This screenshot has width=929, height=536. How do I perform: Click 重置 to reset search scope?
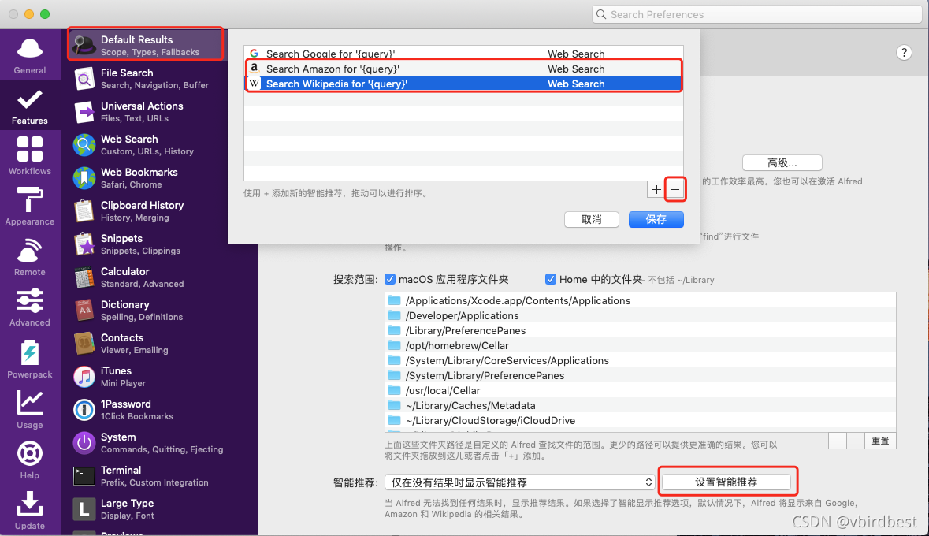click(x=880, y=441)
